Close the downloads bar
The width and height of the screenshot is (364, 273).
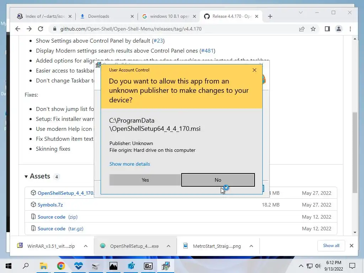coord(352,246)
